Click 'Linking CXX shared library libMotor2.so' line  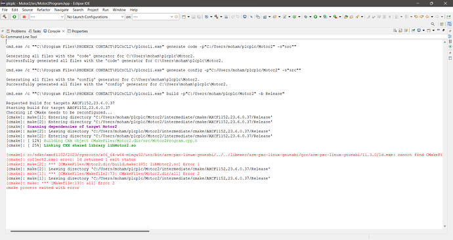point(90,146)
